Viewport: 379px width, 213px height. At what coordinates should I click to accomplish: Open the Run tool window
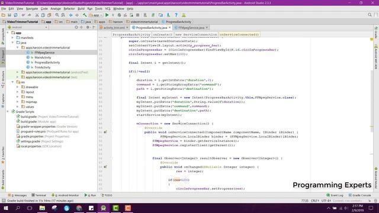tap(90, 195)
